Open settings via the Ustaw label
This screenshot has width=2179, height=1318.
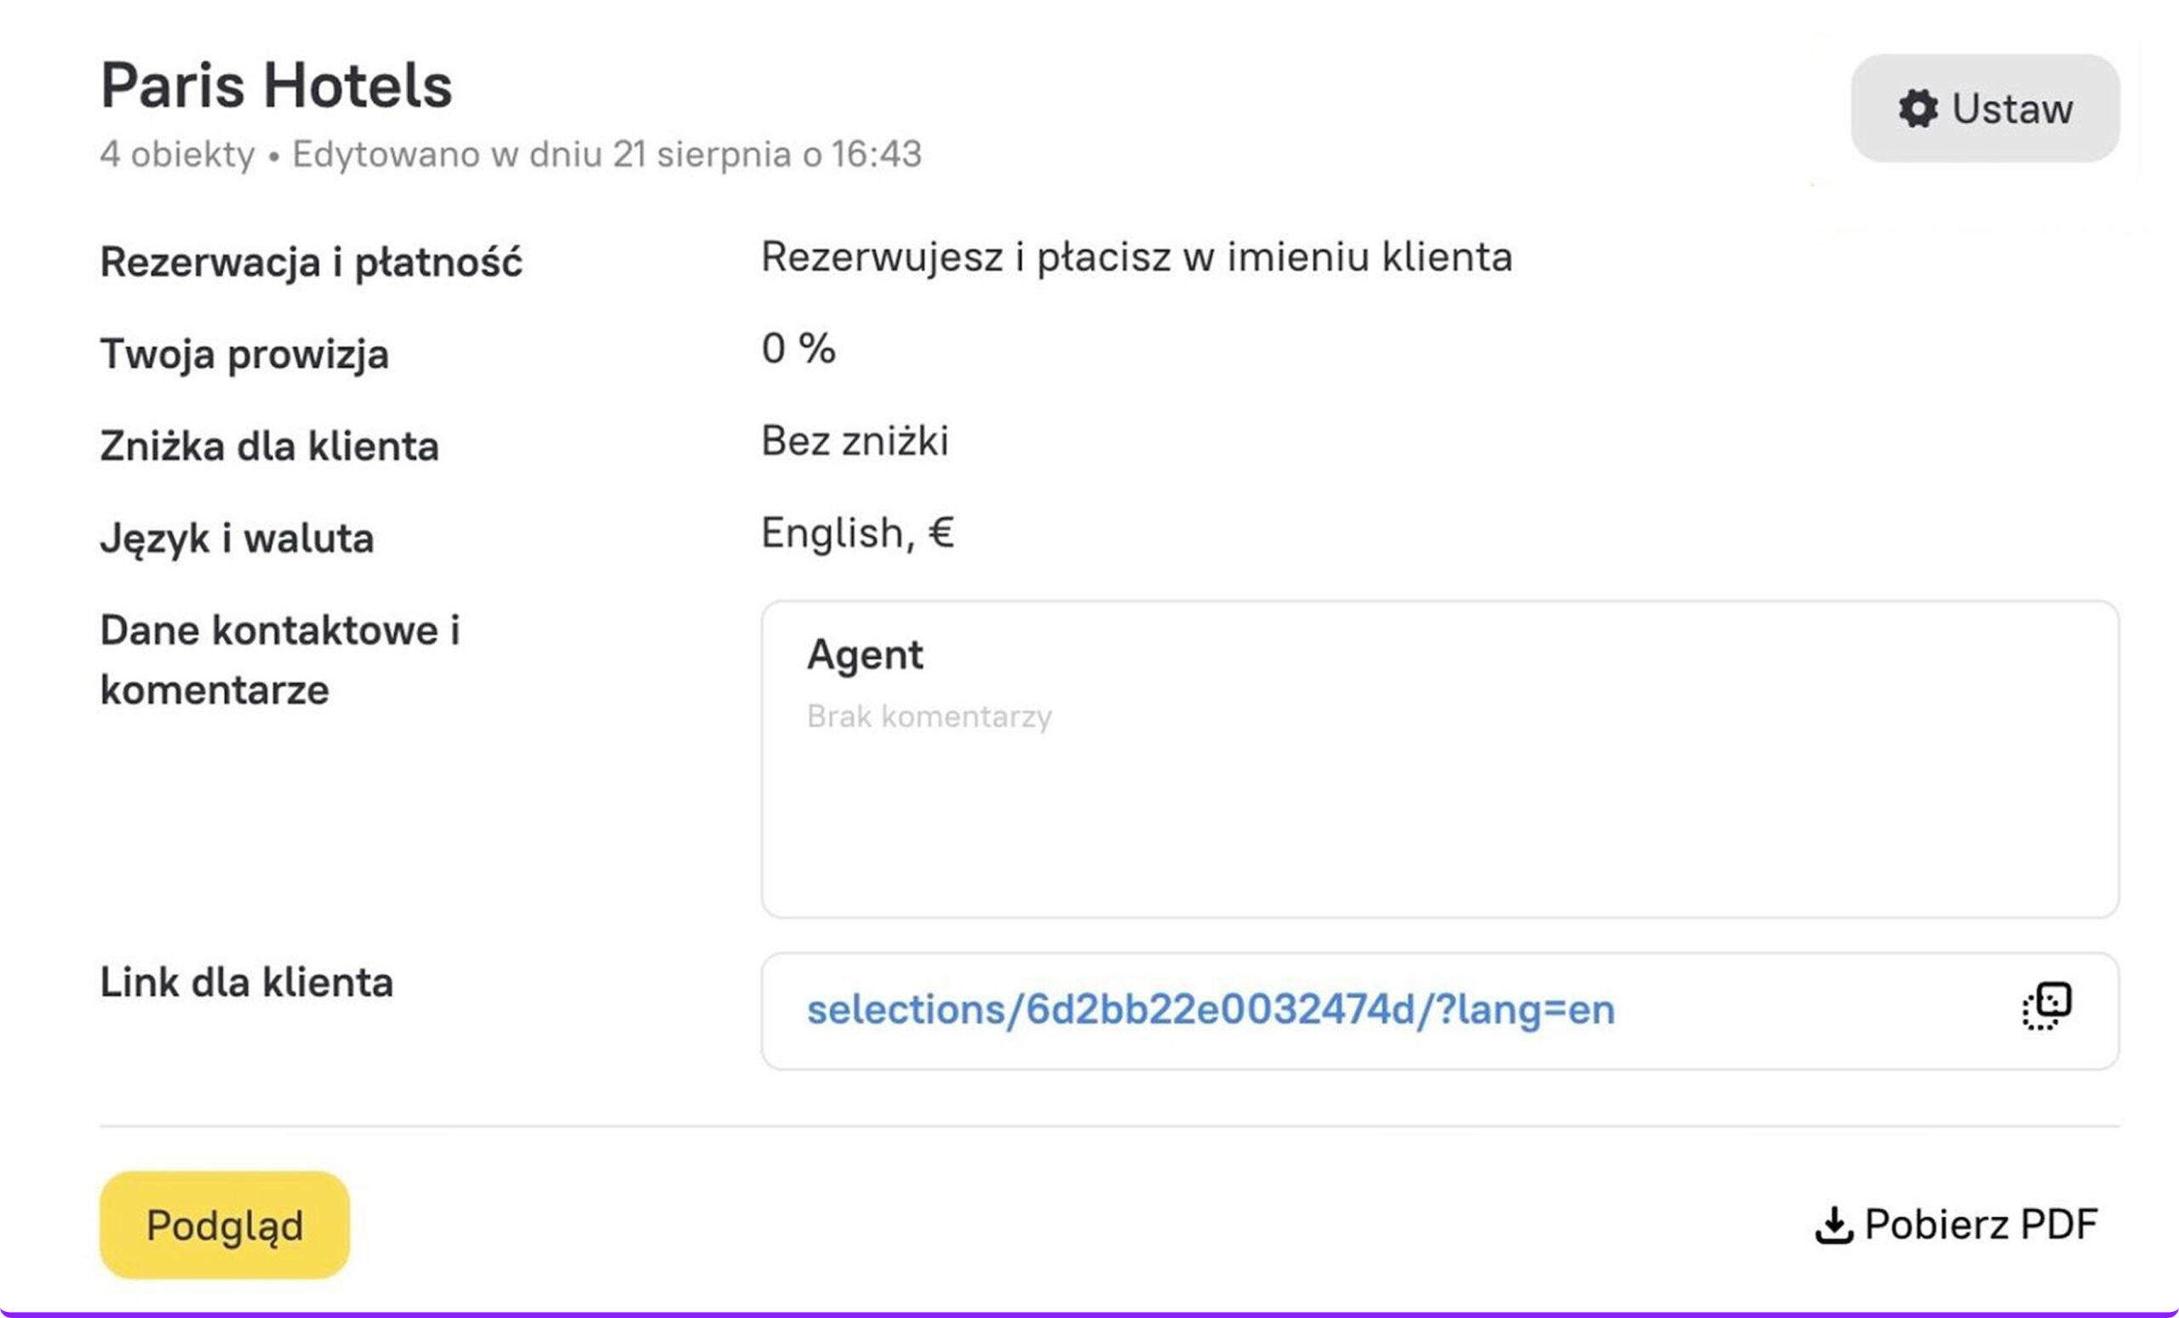click(2012, 109)
